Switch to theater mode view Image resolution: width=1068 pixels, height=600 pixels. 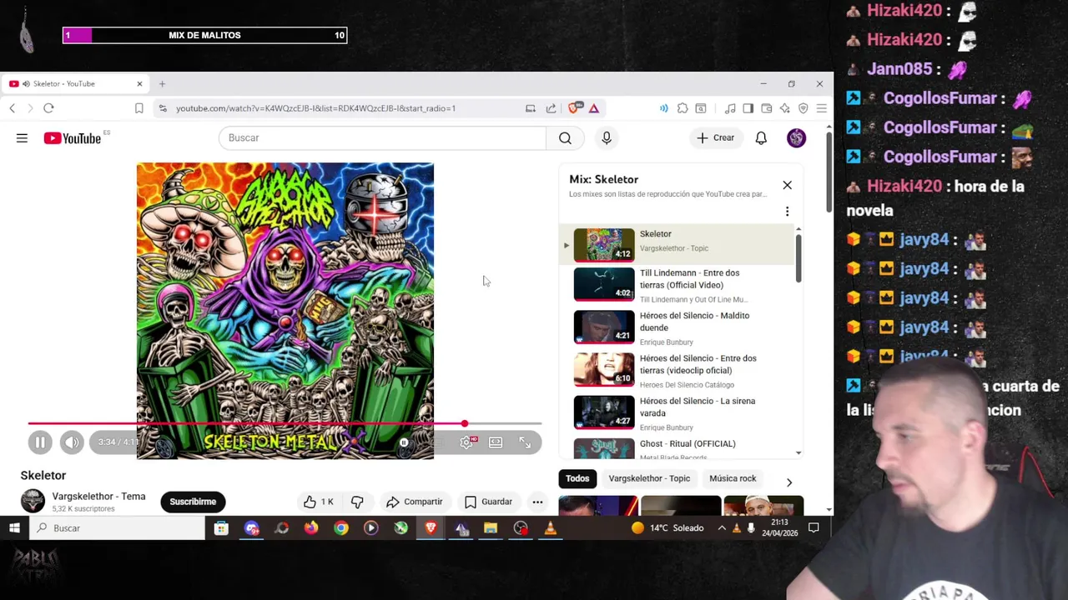pyautogui.click(x=496, y=442)
